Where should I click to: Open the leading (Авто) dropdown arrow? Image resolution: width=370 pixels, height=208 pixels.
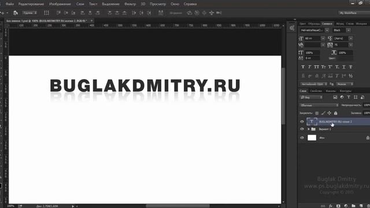click(x=351, y=38)
